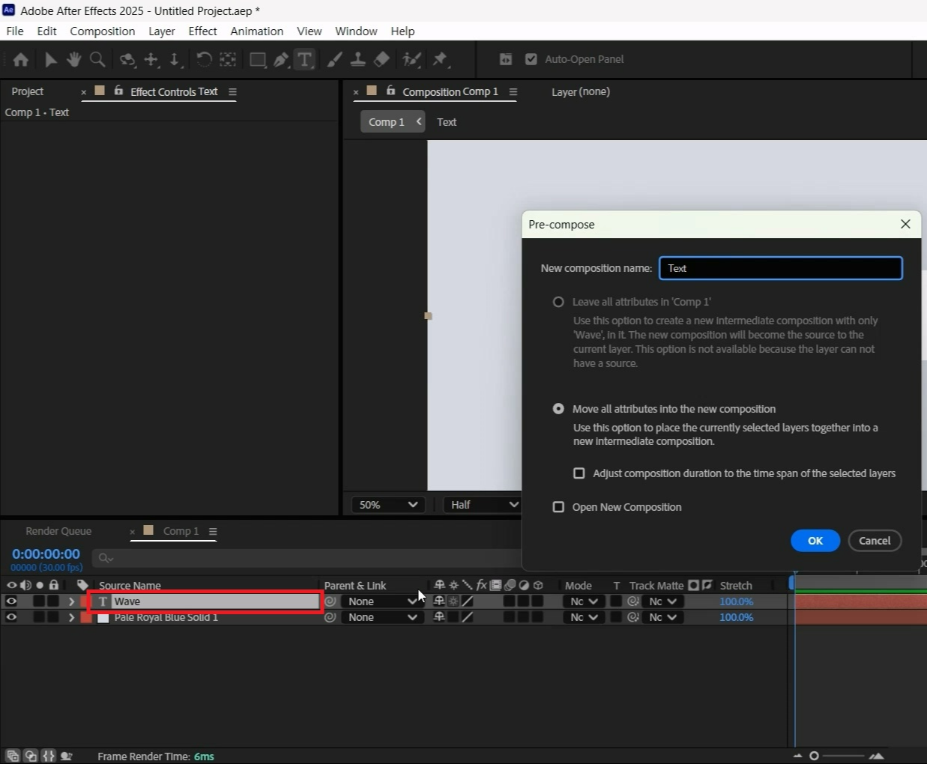This screenshot has width=927, height=764.
Task: Select Leave all attributes in 'Comp 1' radio
Action: pos(558,302)
